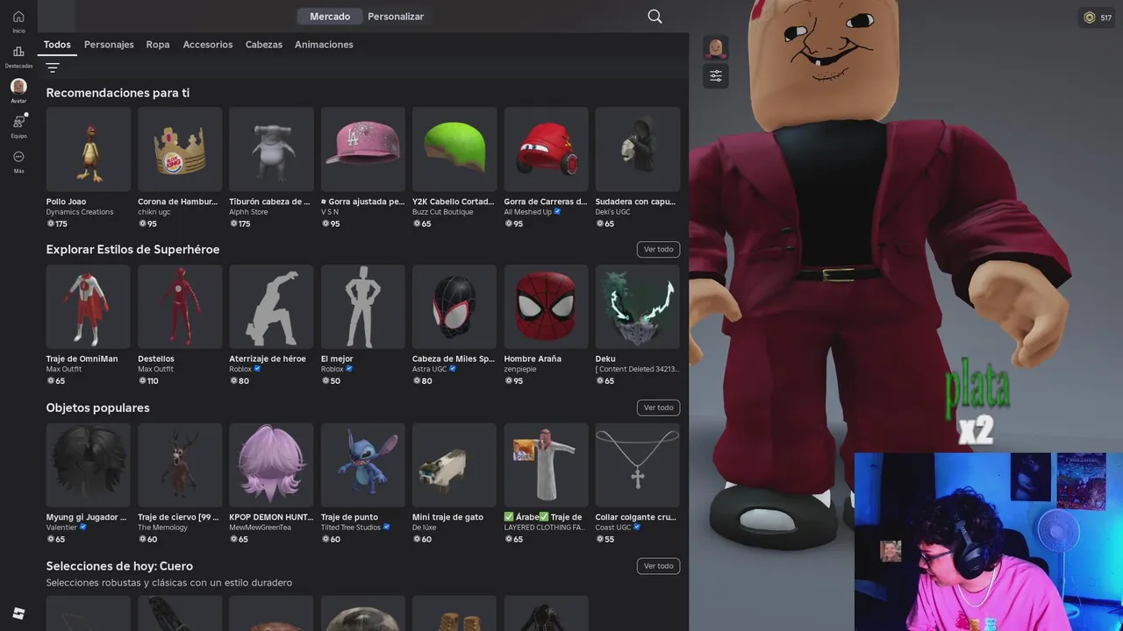Switch to Mercado mode

coord(330,17)
